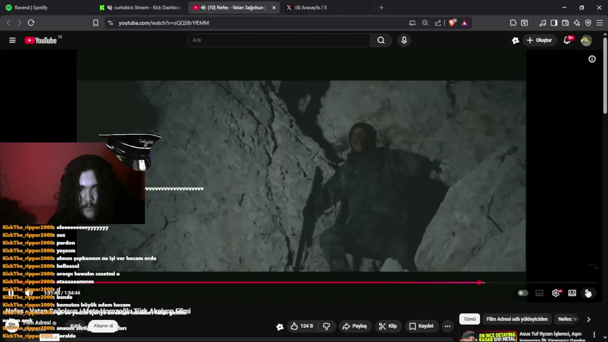
Task: Open Brave VPN shield icon
Action: 588,23
